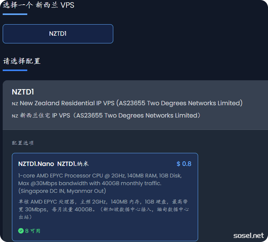Viewport: 268px width, 242px height.
Task: Click the NZ flag before 新西兰住宅 line
Action: pyautogui.click(x=15, y=116)
